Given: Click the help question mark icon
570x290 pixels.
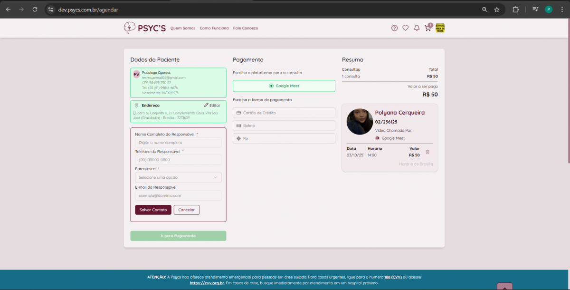Looking at the screenshot, I should tap(394, 28).
